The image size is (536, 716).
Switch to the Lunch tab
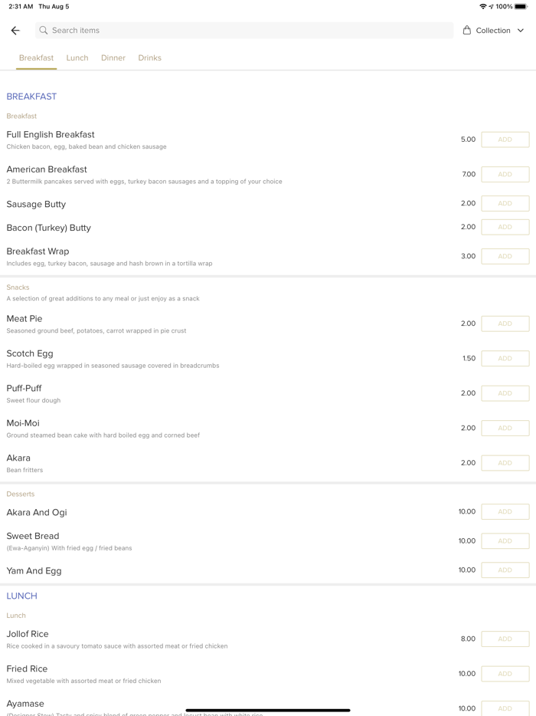[x=77, y=58]
